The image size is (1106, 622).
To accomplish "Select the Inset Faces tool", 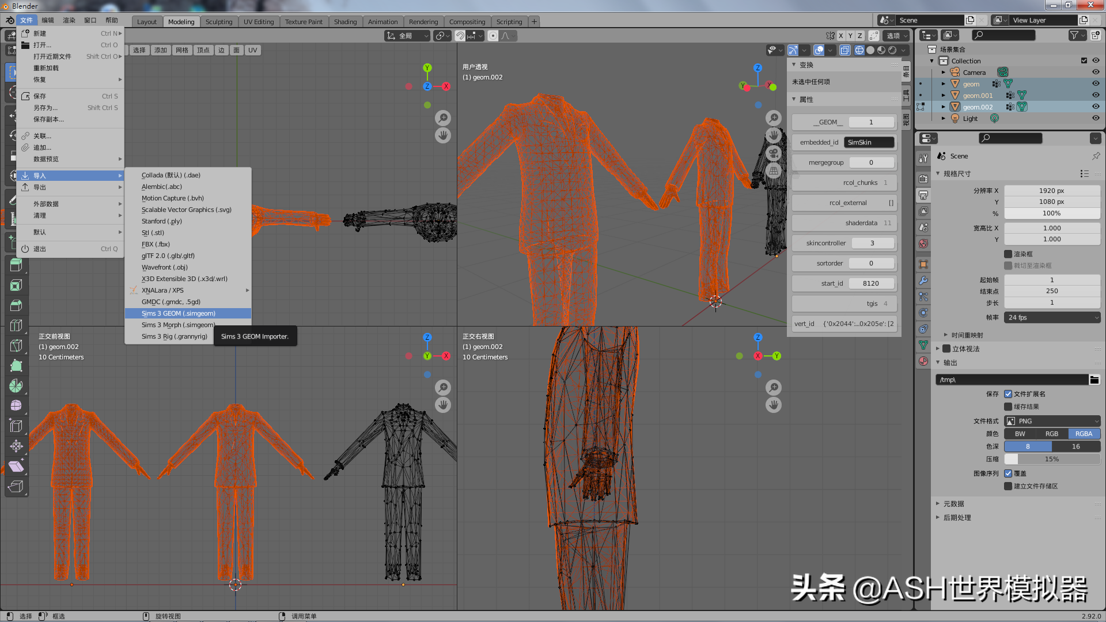I will tap(16, 285).
